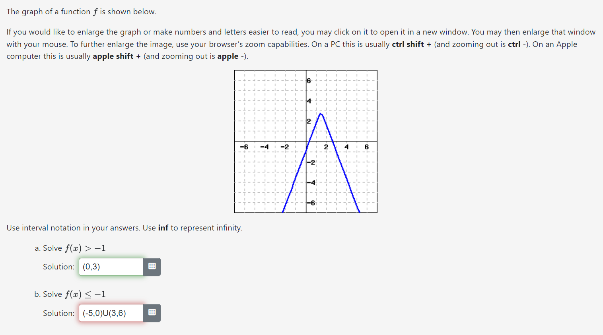Click the x-axis label 6 on the graph

click(x=366, y=147)
